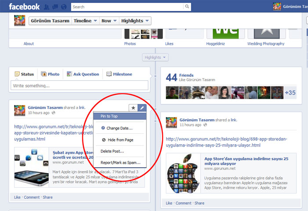This screenshot has width=308, height=211.
Task: Open the faded Highlights dropdown on the timeline
Action: [x=155, y=57]
